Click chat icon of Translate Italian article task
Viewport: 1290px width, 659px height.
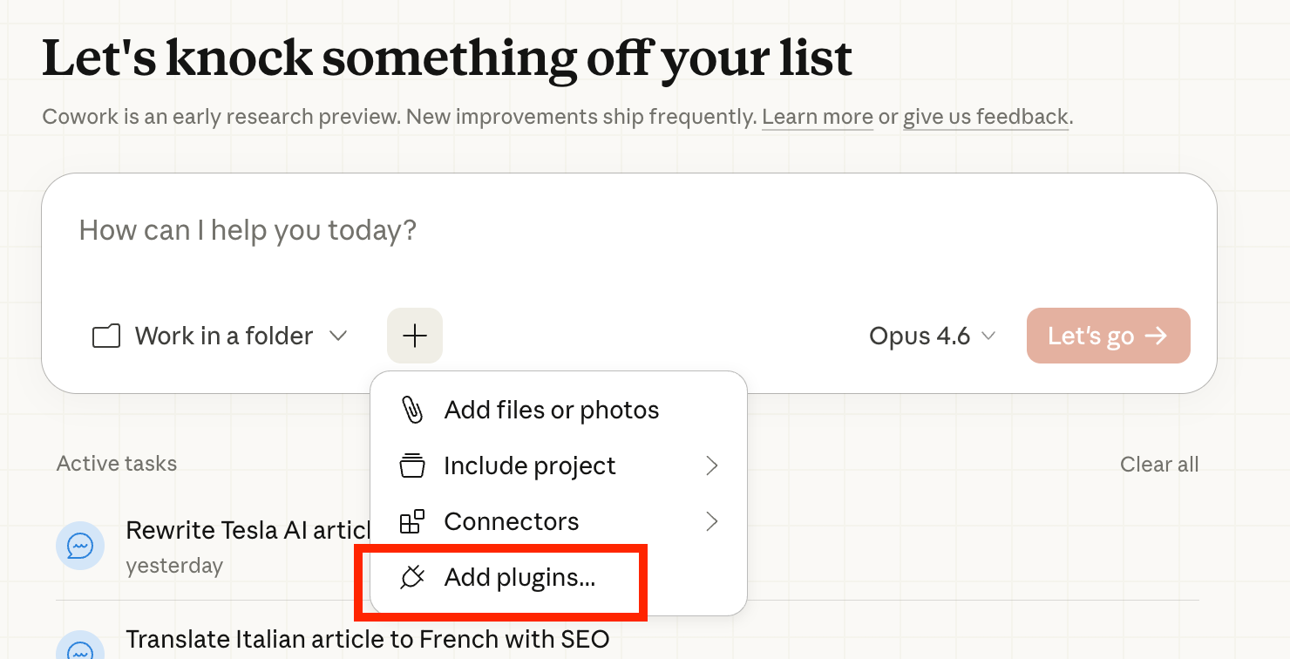click(x=80, y=649)
